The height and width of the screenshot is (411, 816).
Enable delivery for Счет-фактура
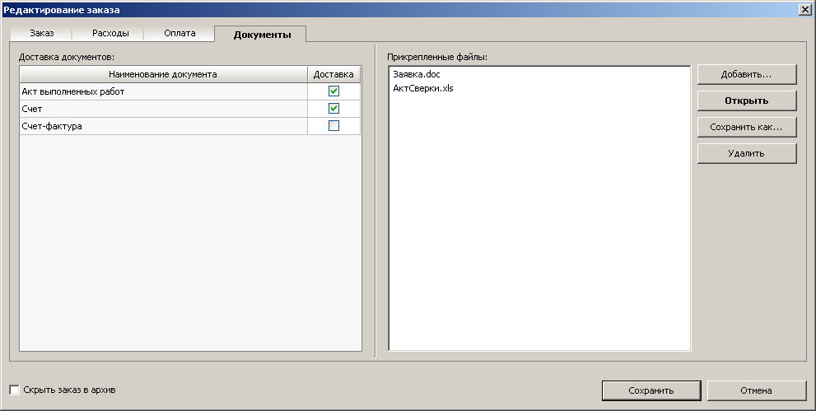pos(333,126)
